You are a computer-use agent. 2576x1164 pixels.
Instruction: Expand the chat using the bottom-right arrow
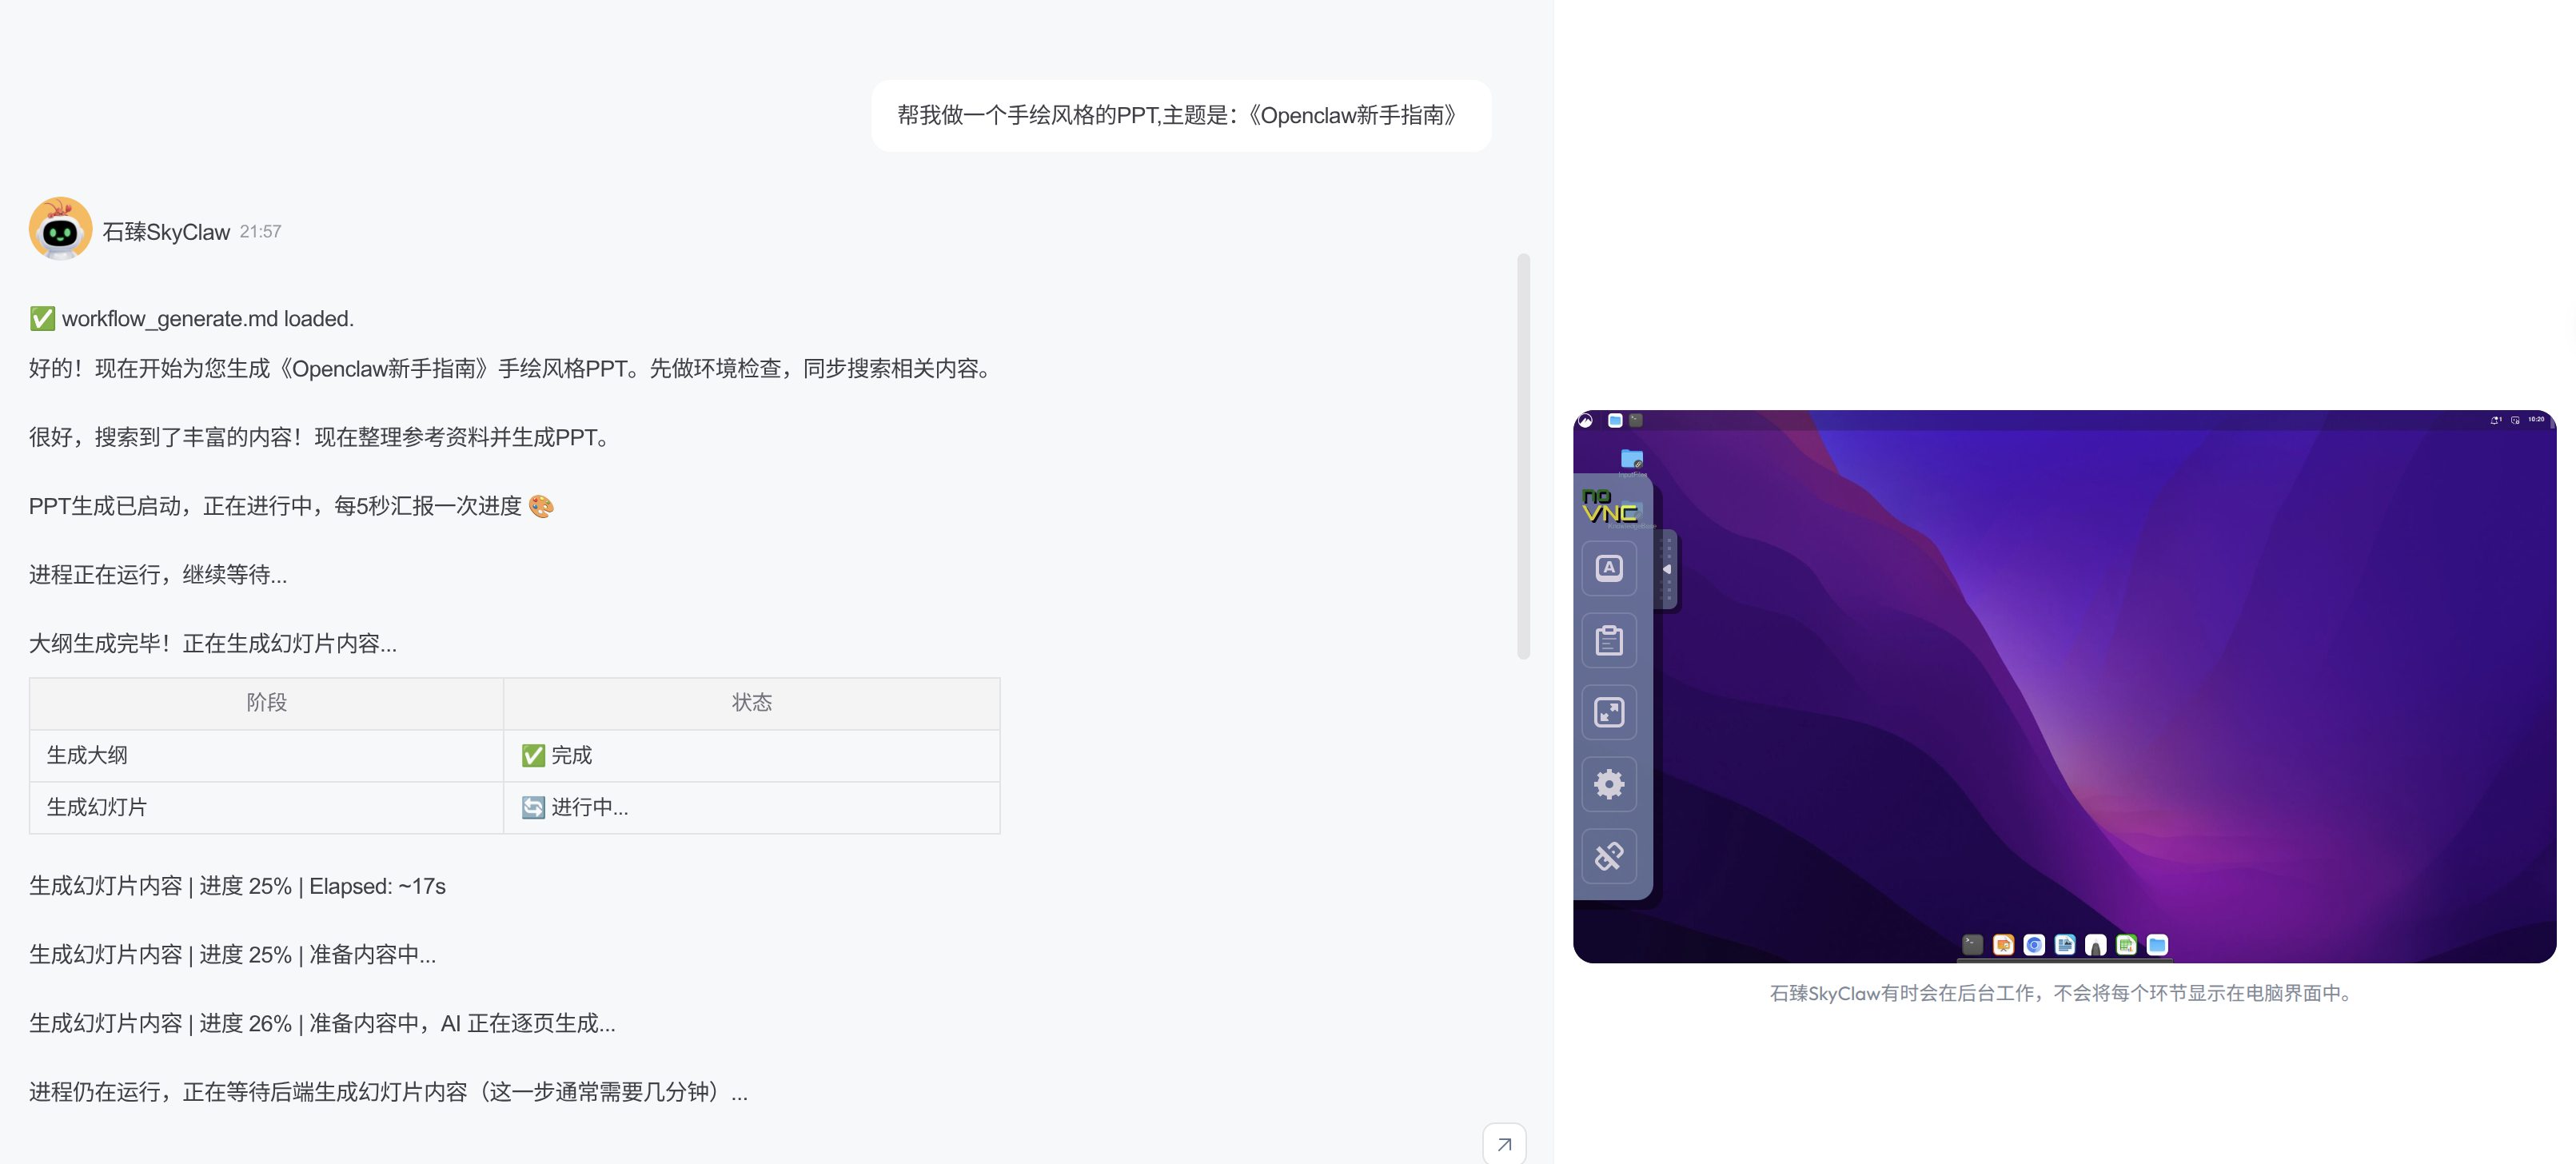(x=1504, y=1143)
